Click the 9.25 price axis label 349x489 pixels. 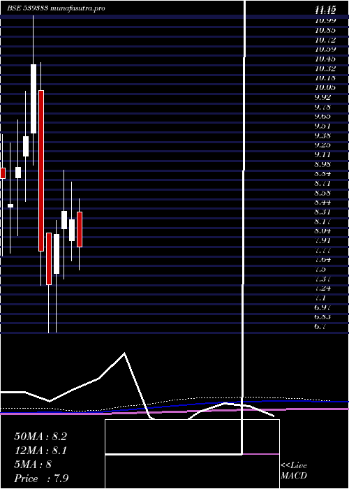pos(322,145)
